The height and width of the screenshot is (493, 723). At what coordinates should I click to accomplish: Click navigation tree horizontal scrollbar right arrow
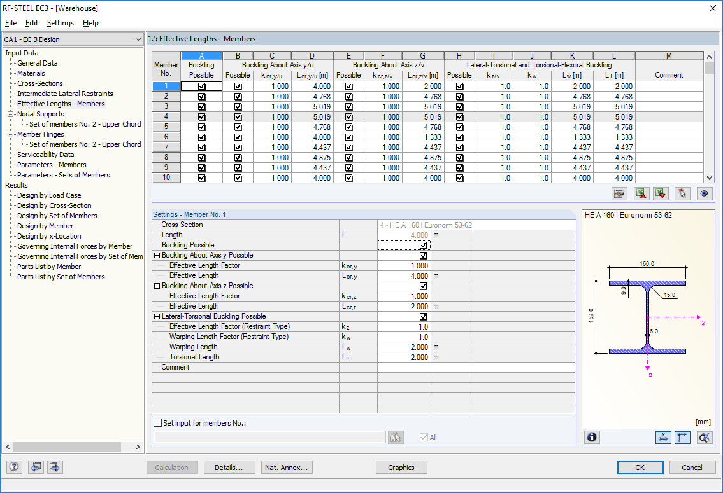pos(138,447)
